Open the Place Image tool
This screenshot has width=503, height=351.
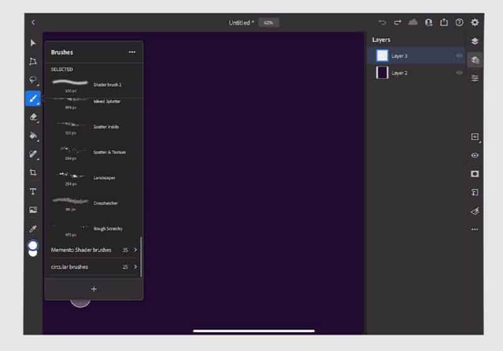click(33, 210)
